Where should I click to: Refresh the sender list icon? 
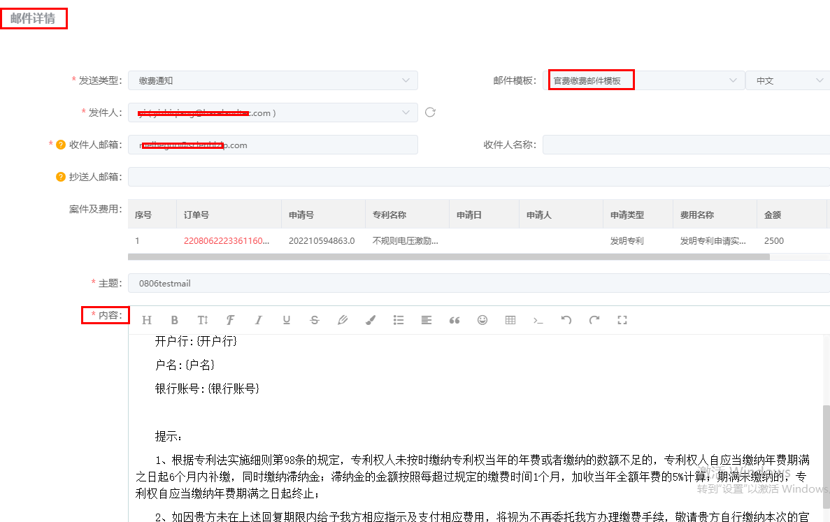tap(430, 112)
